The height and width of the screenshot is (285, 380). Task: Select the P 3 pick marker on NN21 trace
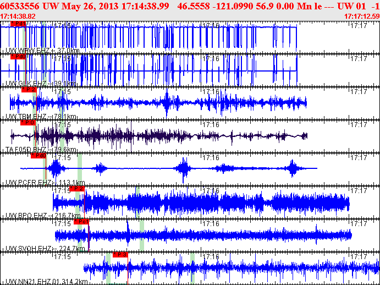(x=120, y=255)
